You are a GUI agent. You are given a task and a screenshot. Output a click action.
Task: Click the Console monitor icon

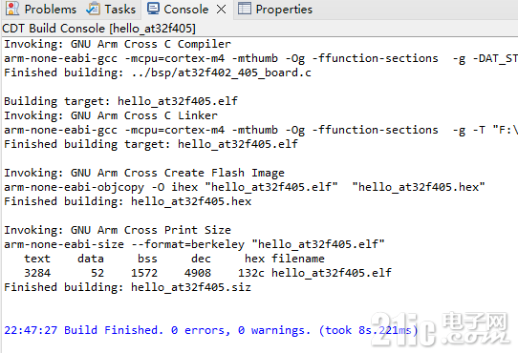click(x=153, y=9)
